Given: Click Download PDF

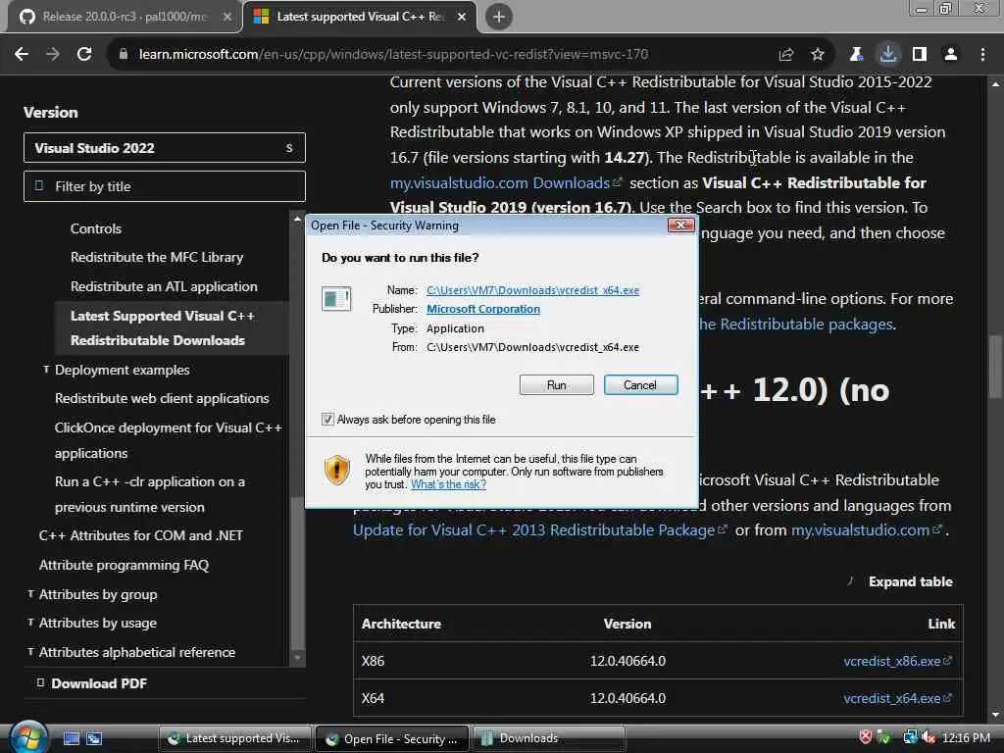Looking at the screenshot, I should tap(99, 683).
